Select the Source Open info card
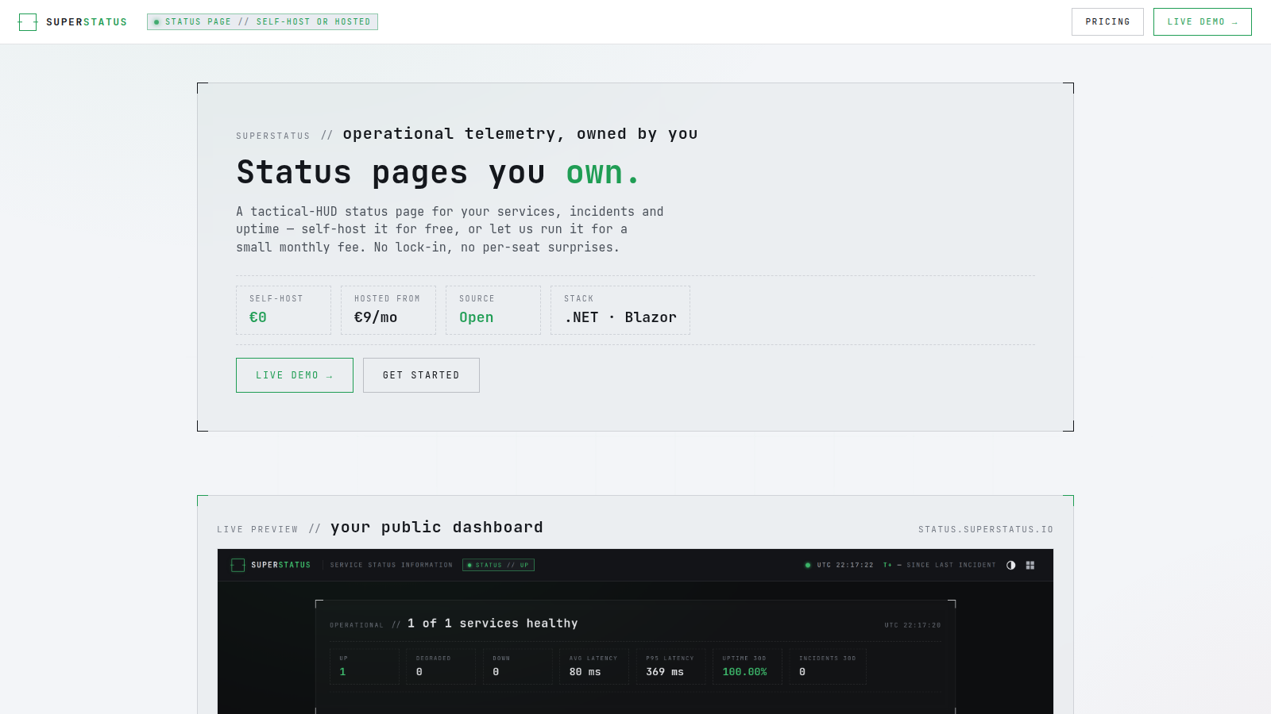 pyautogui.click(x=493, y=310)
